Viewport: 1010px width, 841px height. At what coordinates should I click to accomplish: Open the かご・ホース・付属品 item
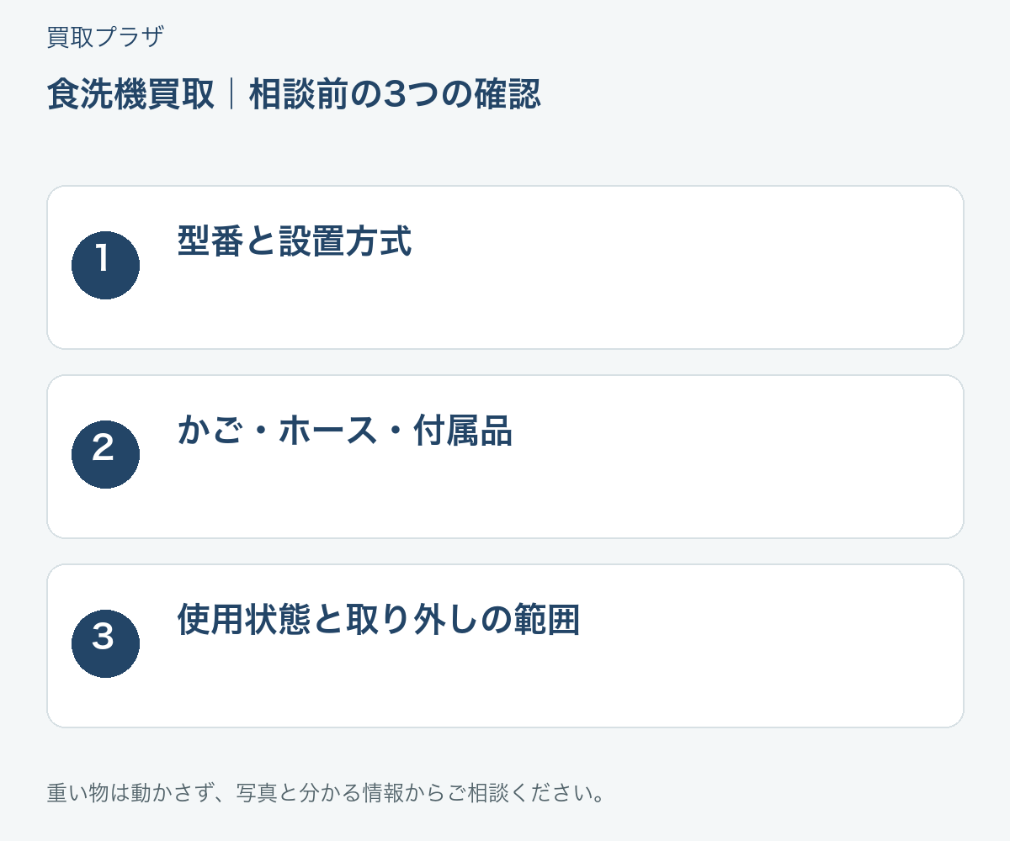[x=345, y=431]
